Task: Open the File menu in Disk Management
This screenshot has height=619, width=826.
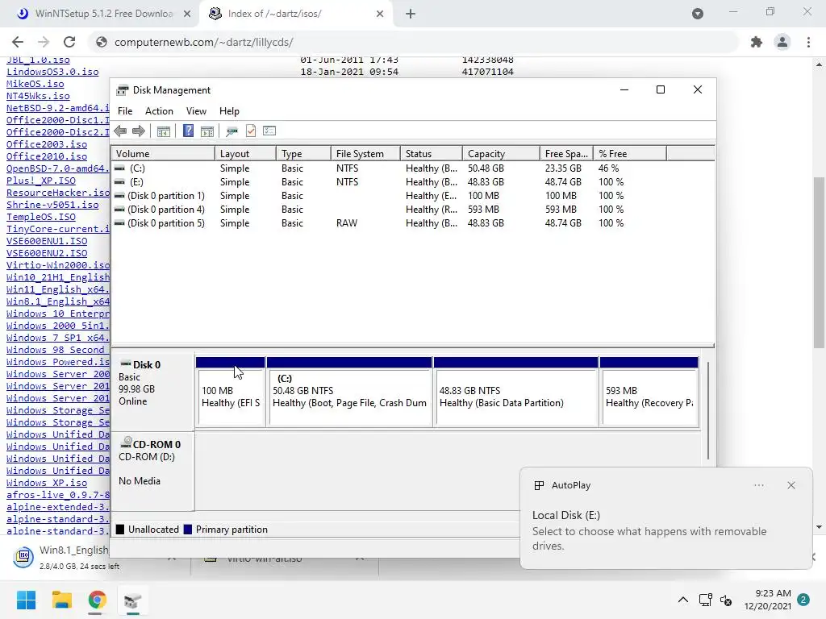Action: tap(125, 111)
